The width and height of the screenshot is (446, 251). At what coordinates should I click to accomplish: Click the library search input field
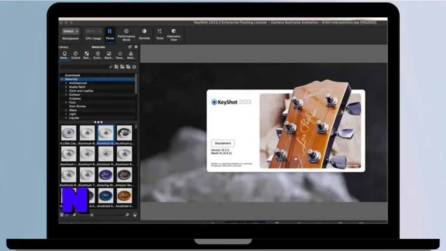(84, 67)
